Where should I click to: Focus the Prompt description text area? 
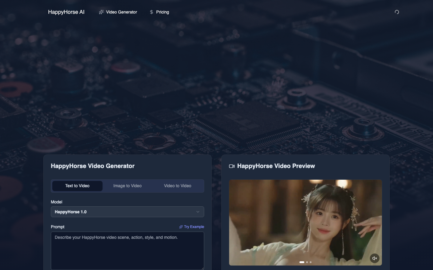pos(127,250)
